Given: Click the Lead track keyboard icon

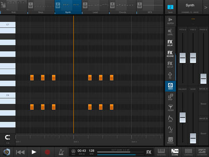Looking at the screenshot, I should (x=85, y=5).
